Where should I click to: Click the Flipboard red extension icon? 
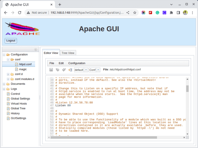(150, 13)
